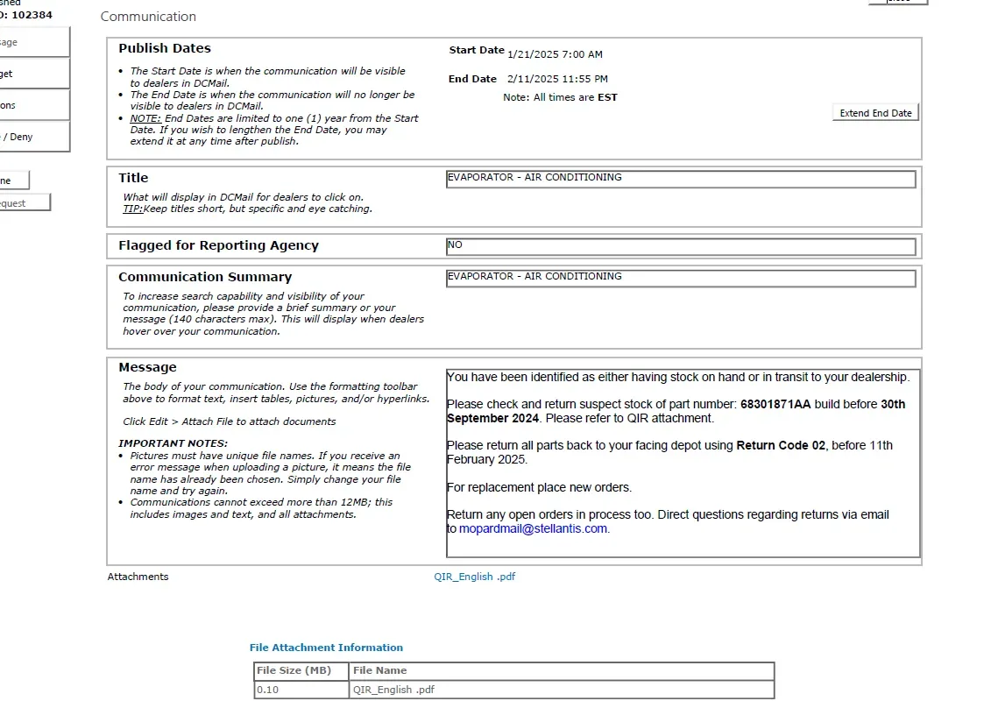984x701 pixels.
Task: Click the Communication Summary text field
Action: pyautogui.click(x=681, y=278)
